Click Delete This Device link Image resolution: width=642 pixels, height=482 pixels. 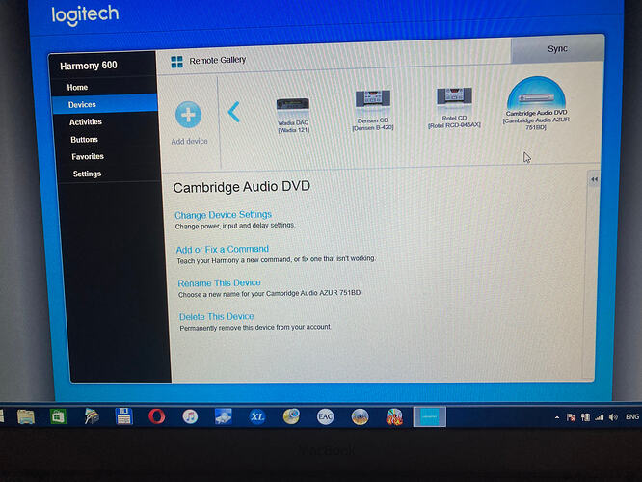pos(217,316)
